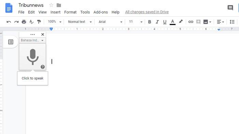Image resolution: width=239 pixels, height=134 pixels.
Task: Show document outline icon
Action: pyautogui.click(x=11, y=42)
